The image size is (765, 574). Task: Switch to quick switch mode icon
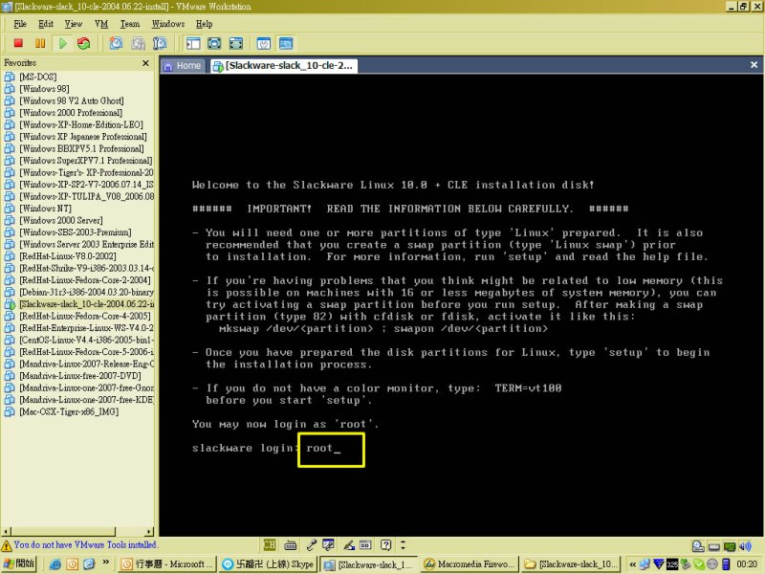[214, 43]
